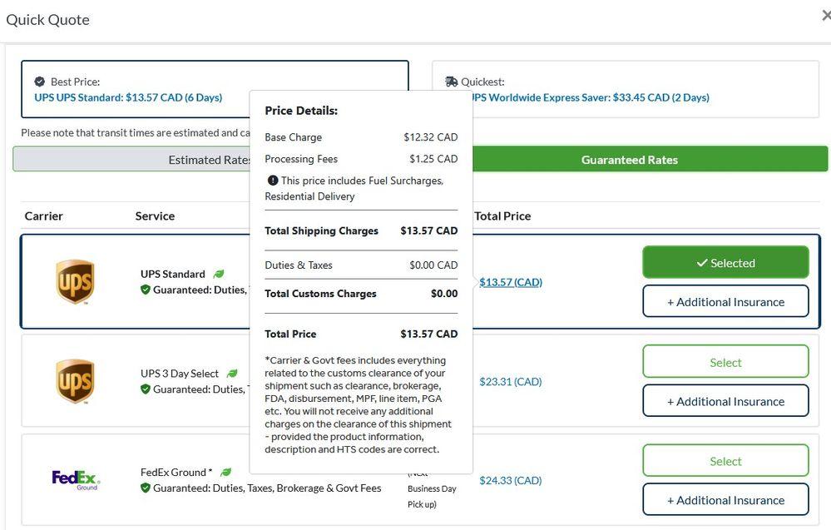831x530 pixels.
Task: Switch to the Estimated Rates tab
Action: coord(131,160)
